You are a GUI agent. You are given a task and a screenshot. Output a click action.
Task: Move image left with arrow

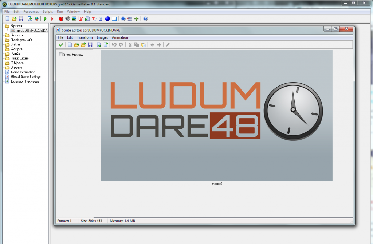click(152, 45)
